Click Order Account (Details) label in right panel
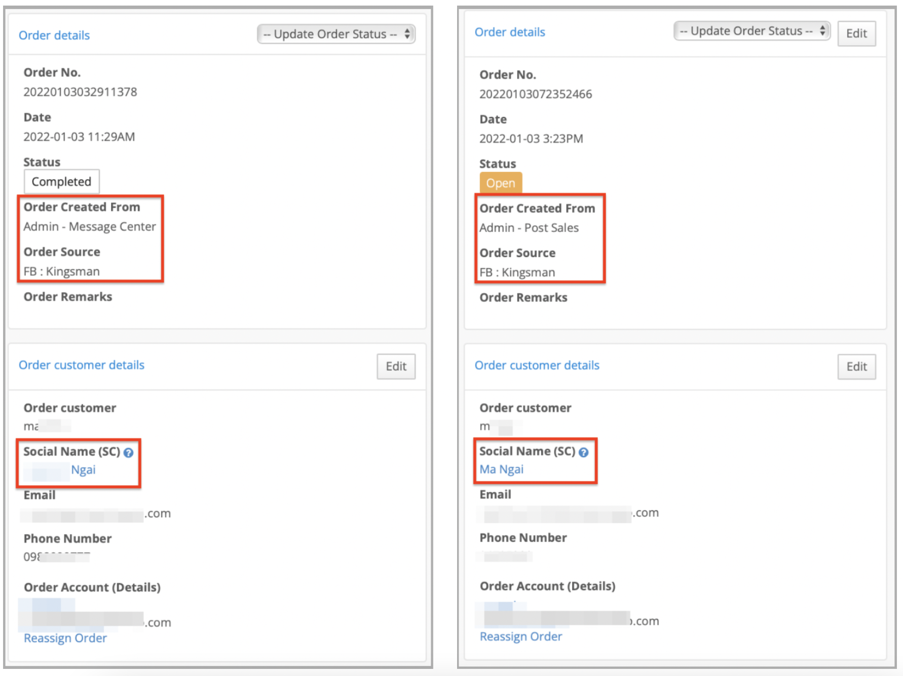Image resolution: width=903 pixels, height=676 pixels. (548, 586)
